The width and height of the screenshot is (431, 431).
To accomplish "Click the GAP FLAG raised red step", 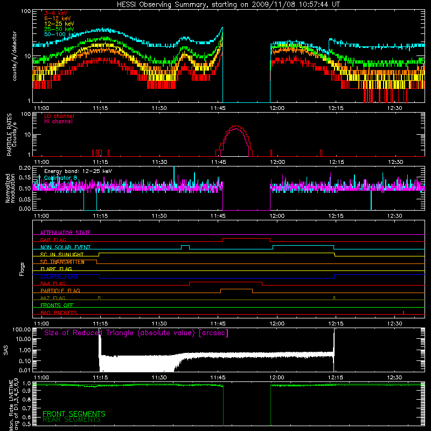I will coord(246,239).
